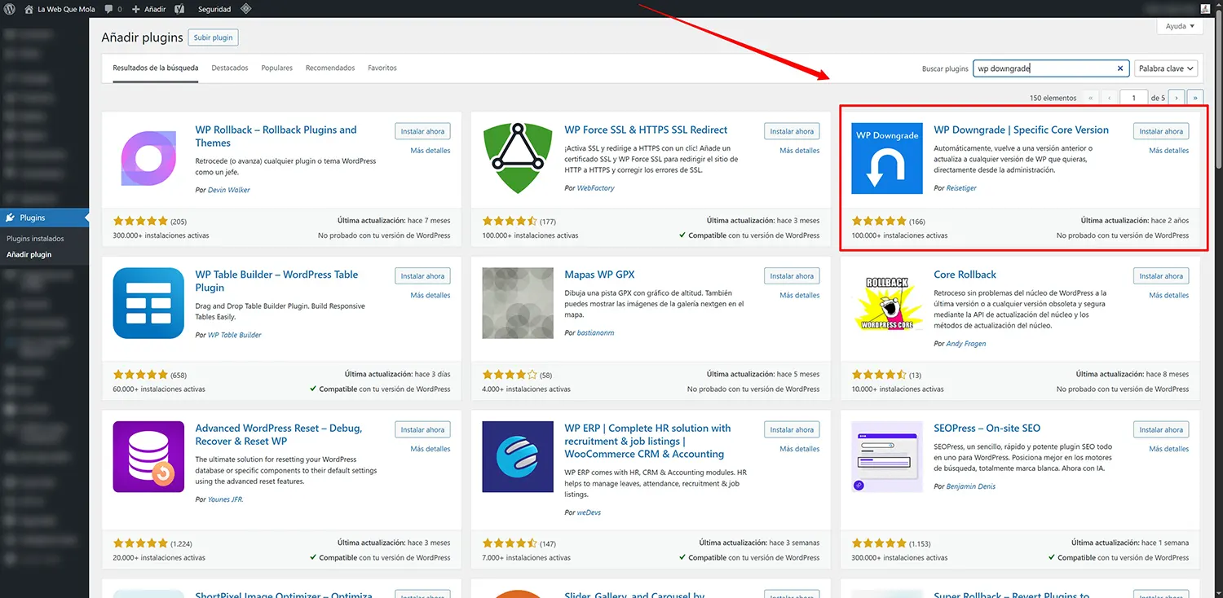Open Más detalles for WP Rollback
Screen dimensions: 1223x598
point(430,150)
